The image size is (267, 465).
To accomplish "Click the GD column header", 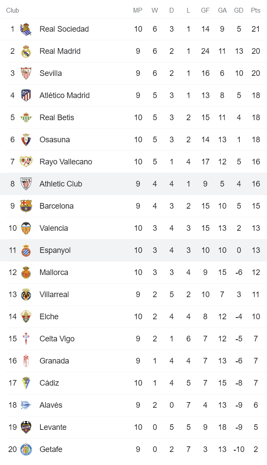I will click(x=239, y=10).
